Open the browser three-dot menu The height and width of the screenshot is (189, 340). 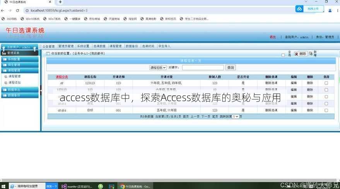[338, 10]
